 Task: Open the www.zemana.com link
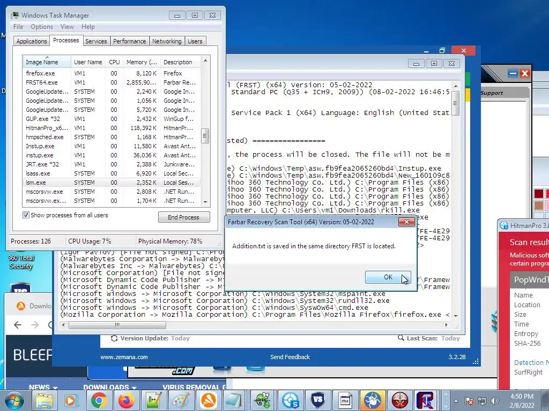click(x=124, y=357)
